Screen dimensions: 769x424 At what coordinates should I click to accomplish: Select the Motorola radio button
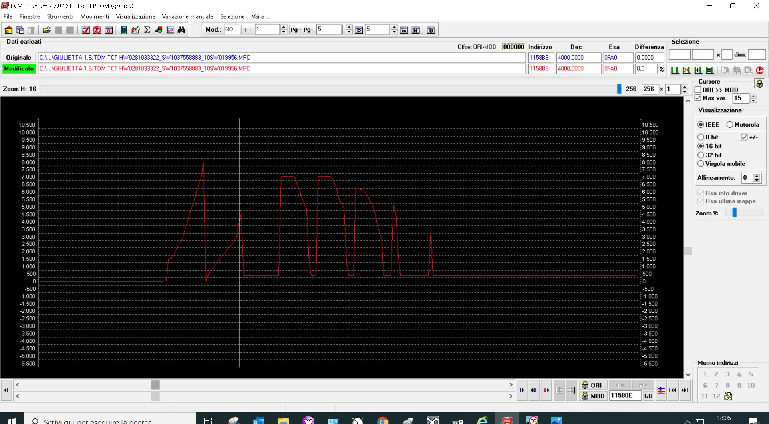(x=730, y=125)
